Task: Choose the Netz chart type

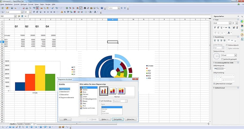Action: 85,103
